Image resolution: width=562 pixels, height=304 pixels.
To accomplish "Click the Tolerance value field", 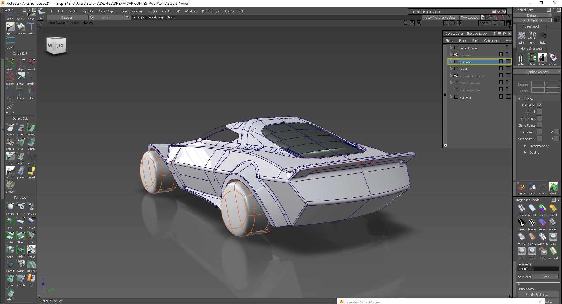I will tap(524, 268).
